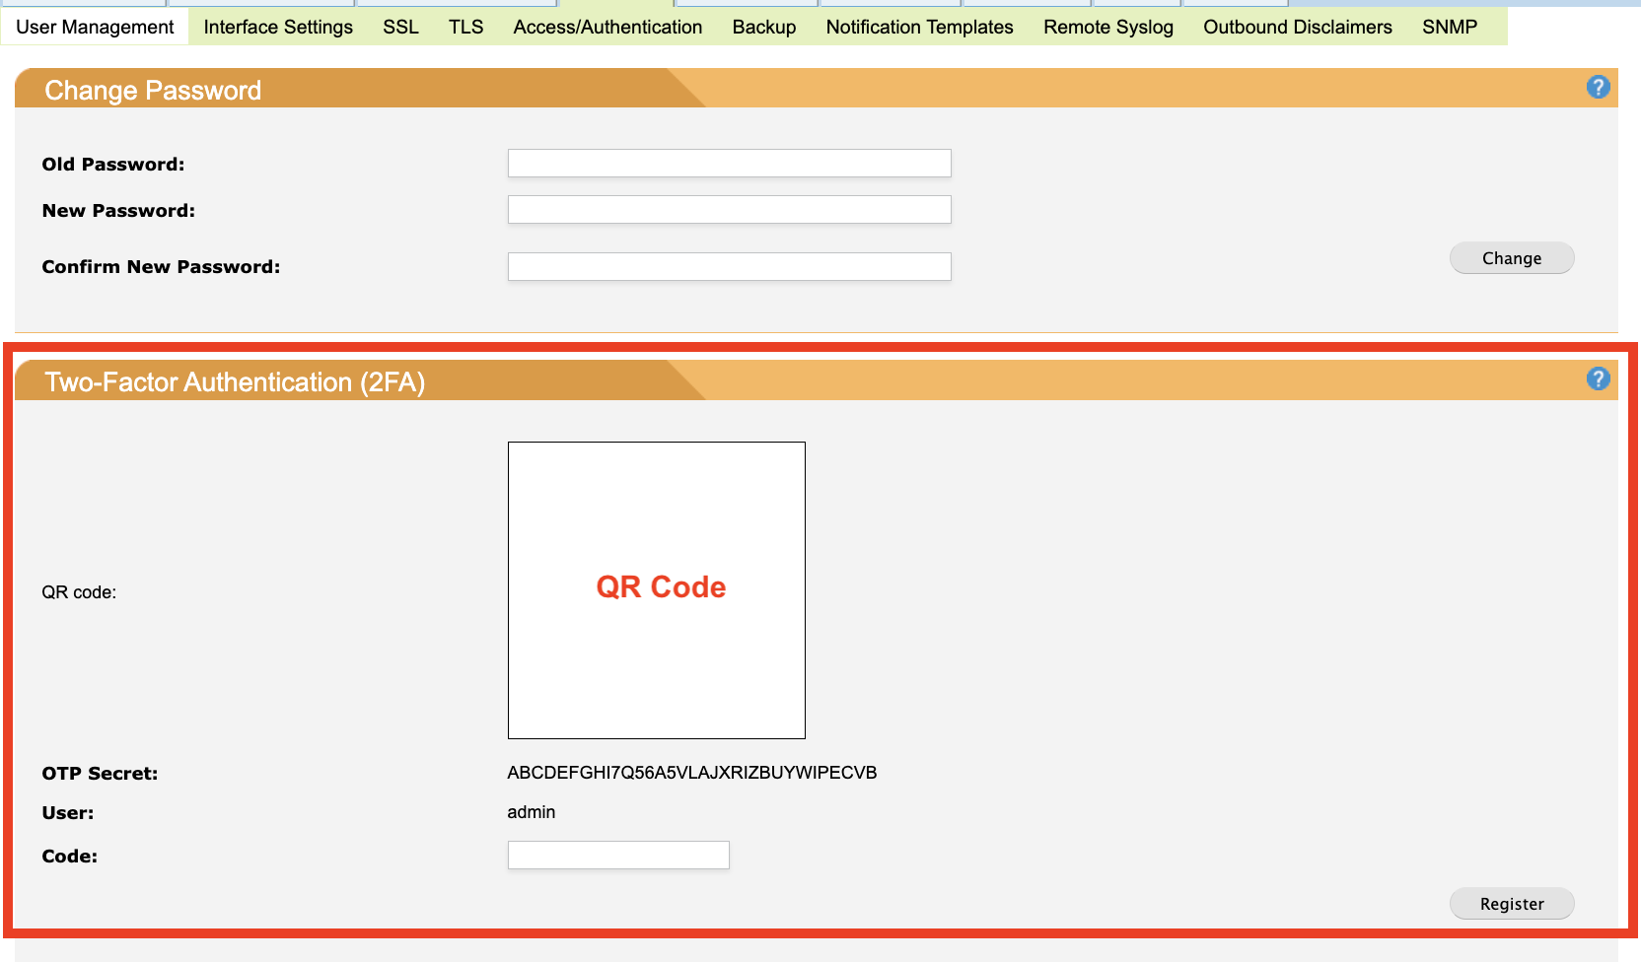Viewport: 1641px width, 962px height.
Task: Open help for Change Password section
Action: coord(1598,88)
